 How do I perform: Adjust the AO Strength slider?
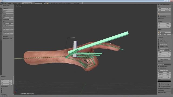[164, 72]
